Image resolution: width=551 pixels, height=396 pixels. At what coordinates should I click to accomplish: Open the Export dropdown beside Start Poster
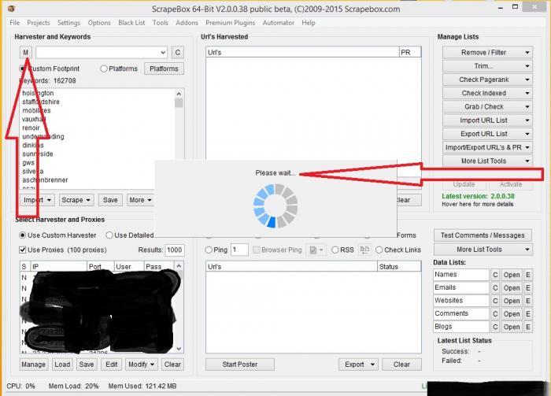pos(358,365)
